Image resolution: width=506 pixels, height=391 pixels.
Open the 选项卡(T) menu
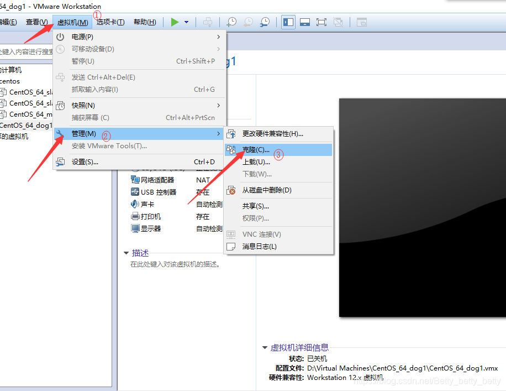click(x=110, y=22)
